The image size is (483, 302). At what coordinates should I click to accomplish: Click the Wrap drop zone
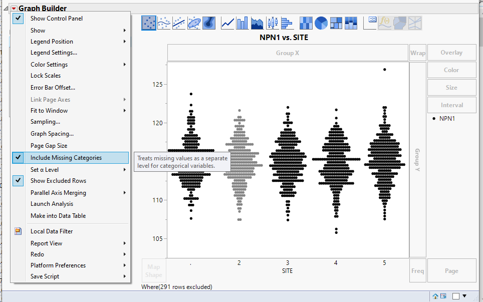pos(418,53)
